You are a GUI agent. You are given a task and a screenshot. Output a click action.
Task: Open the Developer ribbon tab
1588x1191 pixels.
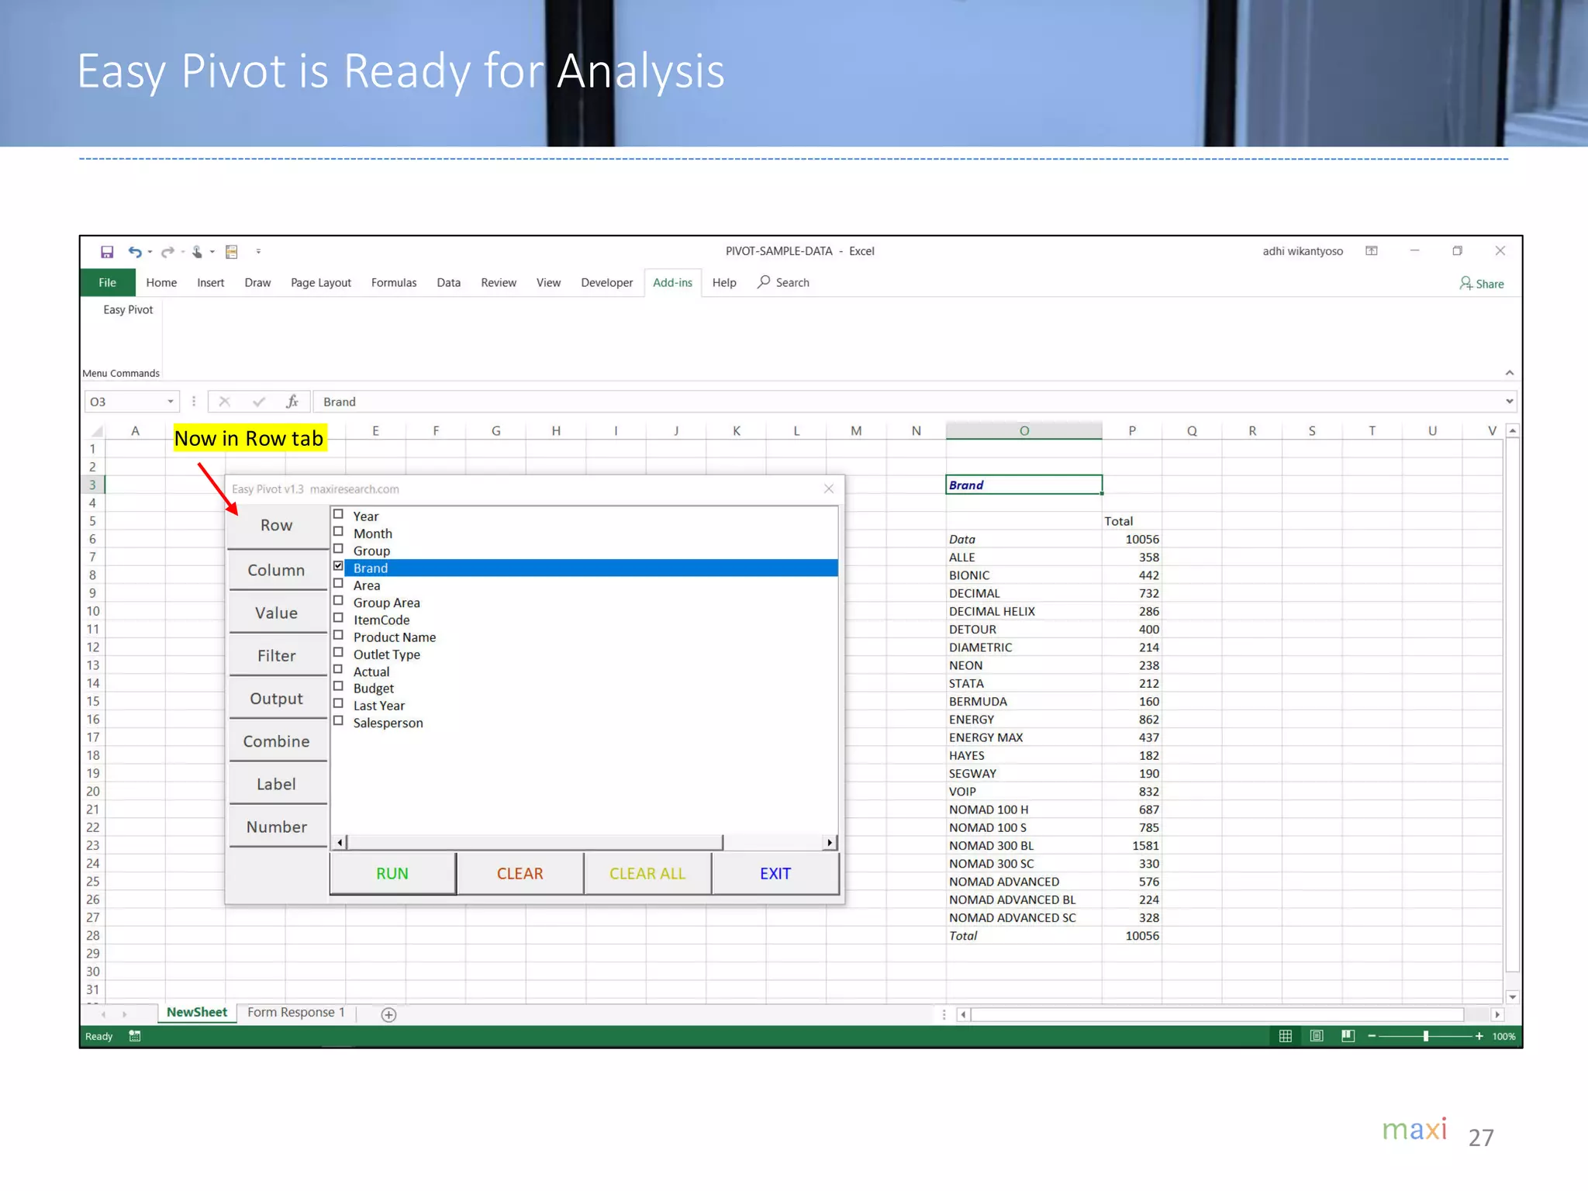point(607,283)
